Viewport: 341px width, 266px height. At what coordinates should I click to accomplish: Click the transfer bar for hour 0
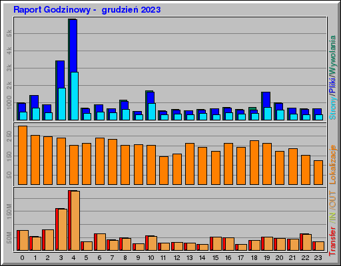23,241
